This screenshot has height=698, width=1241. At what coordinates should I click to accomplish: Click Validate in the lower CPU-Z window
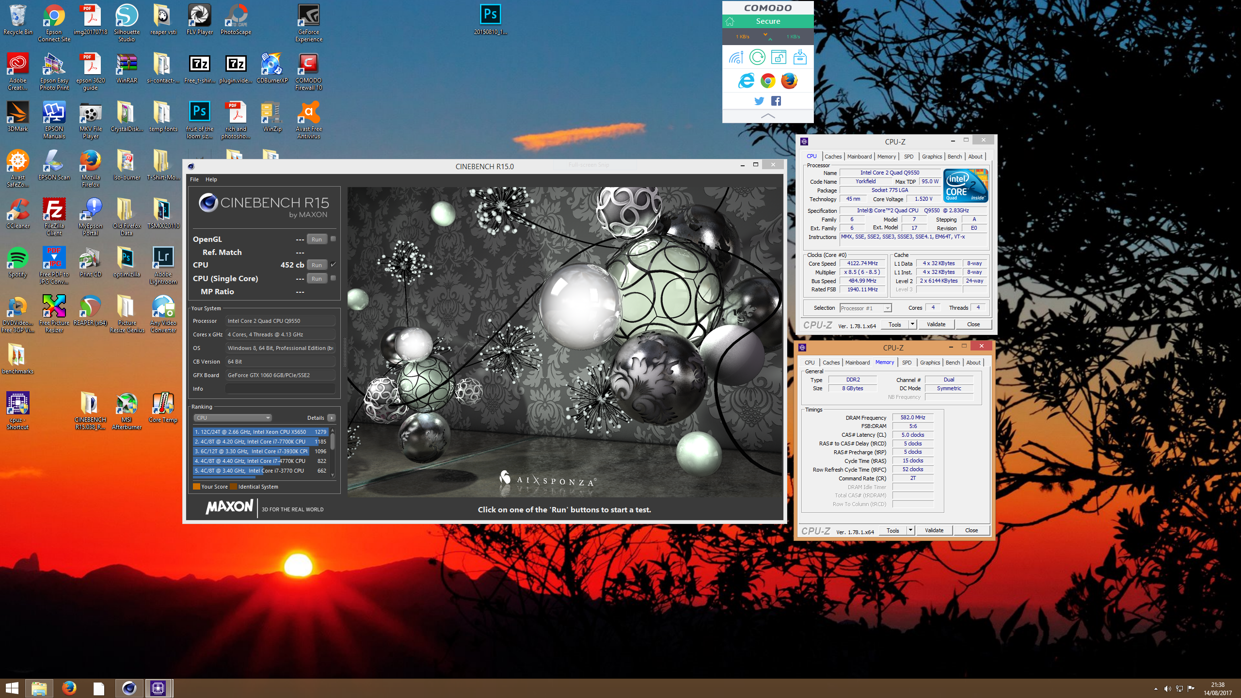click(x=934, y=530)
